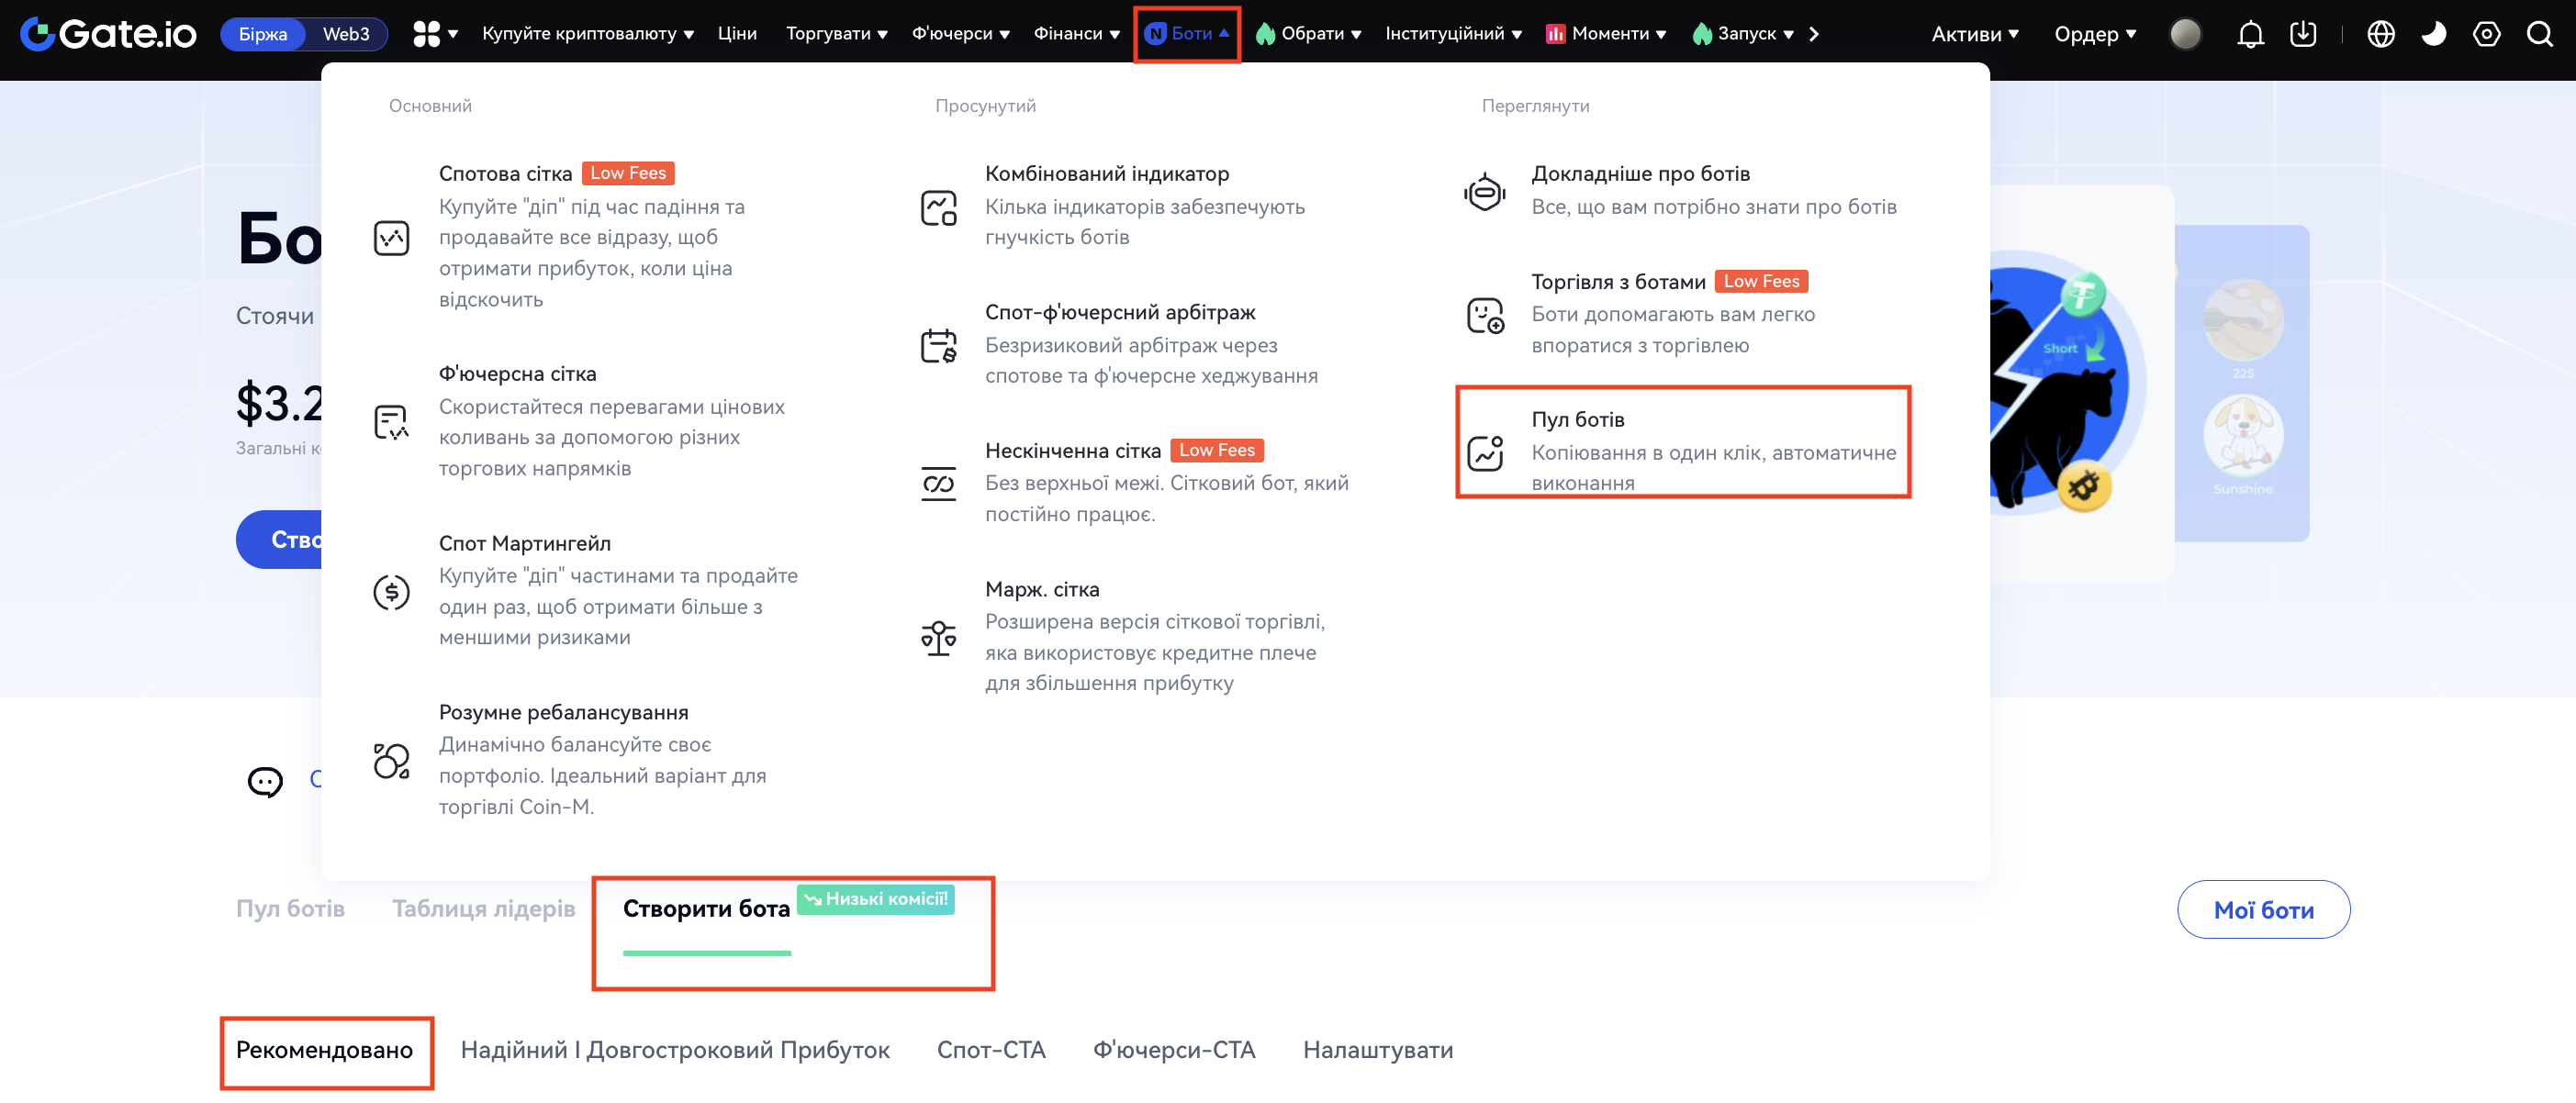
Task: Switch to Web3 mode toggle
Action: coord(346,34)
